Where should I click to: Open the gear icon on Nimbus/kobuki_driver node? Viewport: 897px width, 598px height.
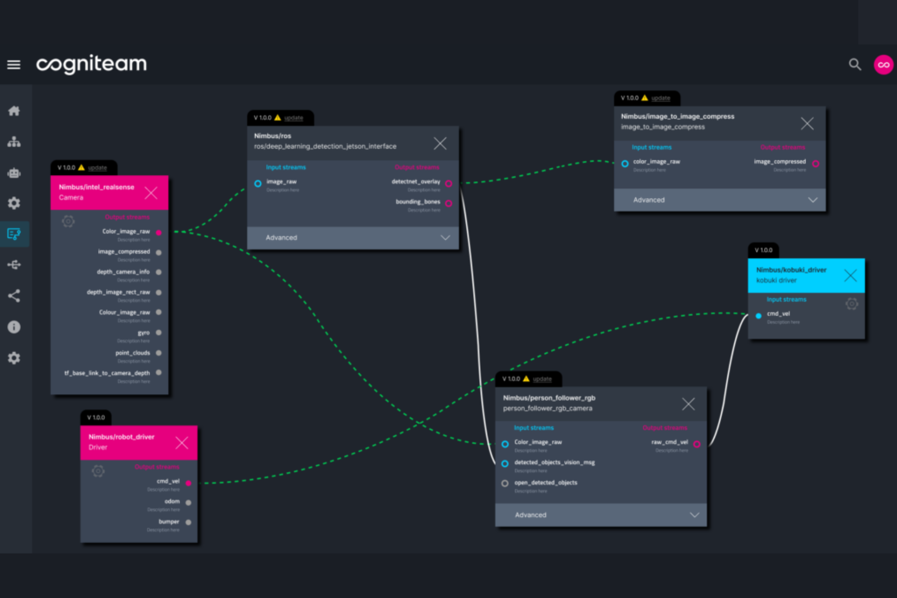[852, 304]
